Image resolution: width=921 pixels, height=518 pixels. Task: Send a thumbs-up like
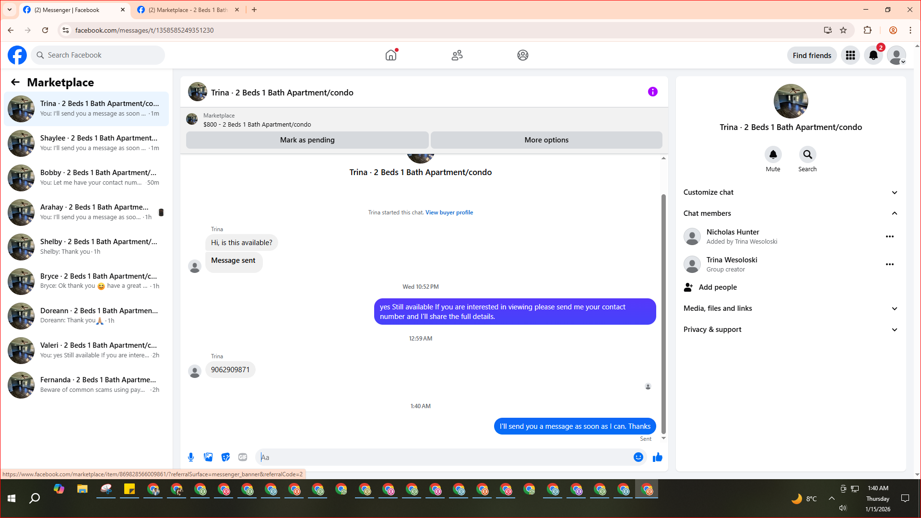tap(657, 457)
